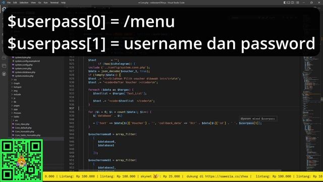The width and height of the screenshot is (323, 182).
Task: Expand the Prosses folder chevron
Action: 12,113
